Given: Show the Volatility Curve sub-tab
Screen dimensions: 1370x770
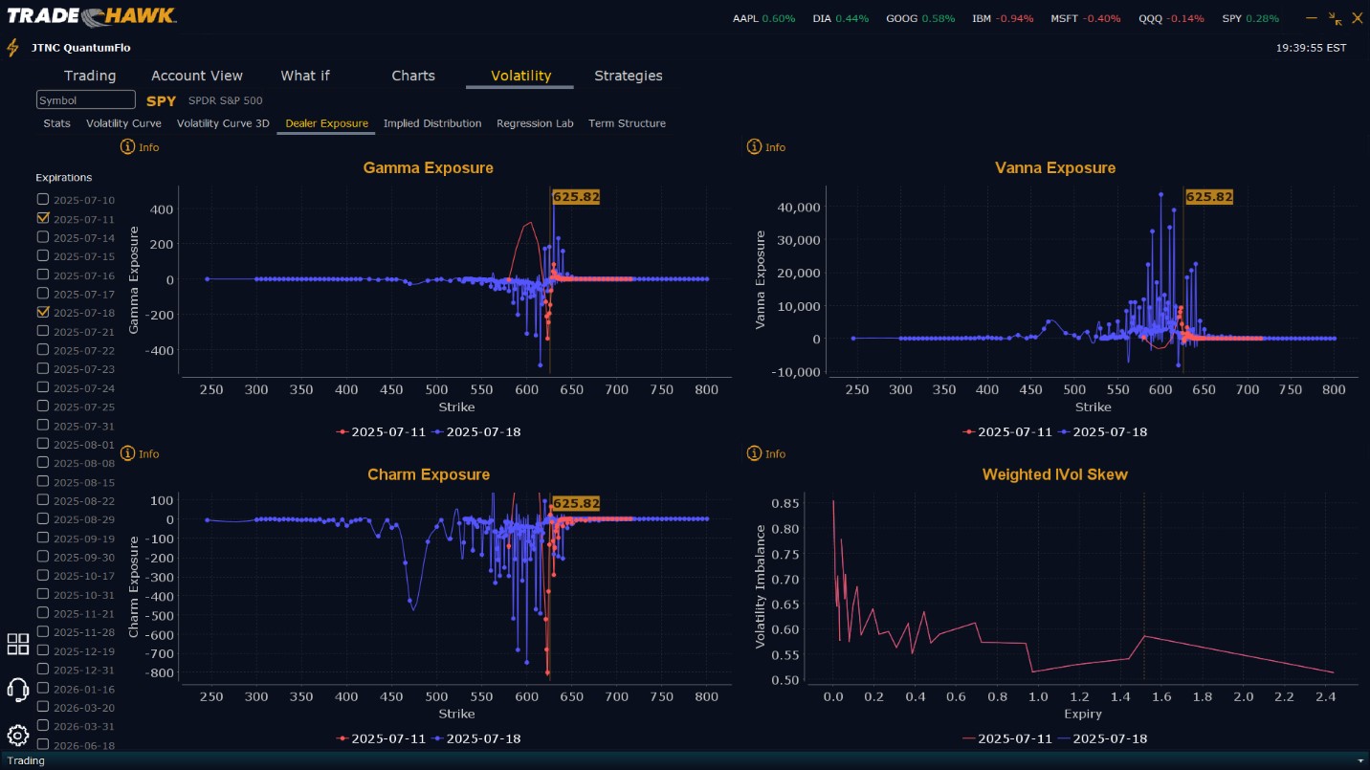Looking at the screenshot, I should [x=123, y=123].
